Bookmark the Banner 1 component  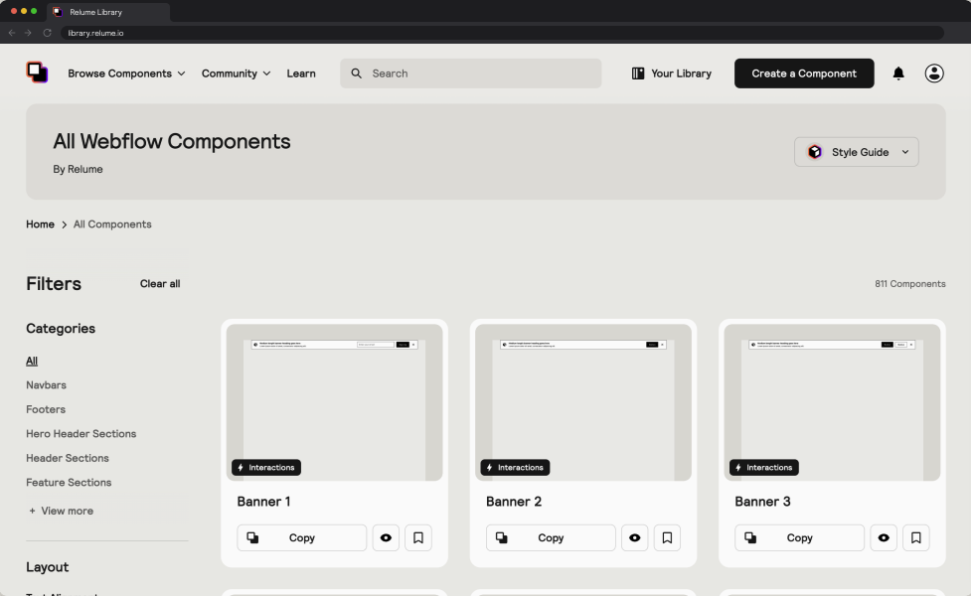(x=418, y=537)
